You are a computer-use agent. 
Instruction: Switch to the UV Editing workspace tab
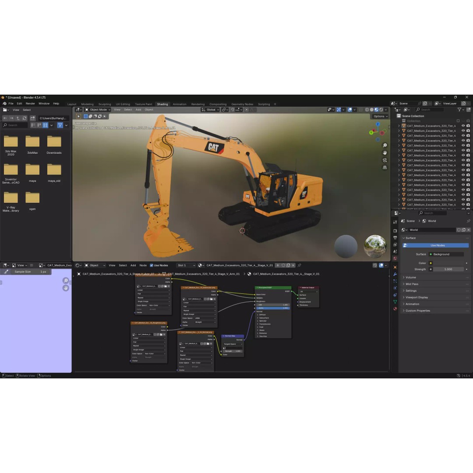coord(123,104)
